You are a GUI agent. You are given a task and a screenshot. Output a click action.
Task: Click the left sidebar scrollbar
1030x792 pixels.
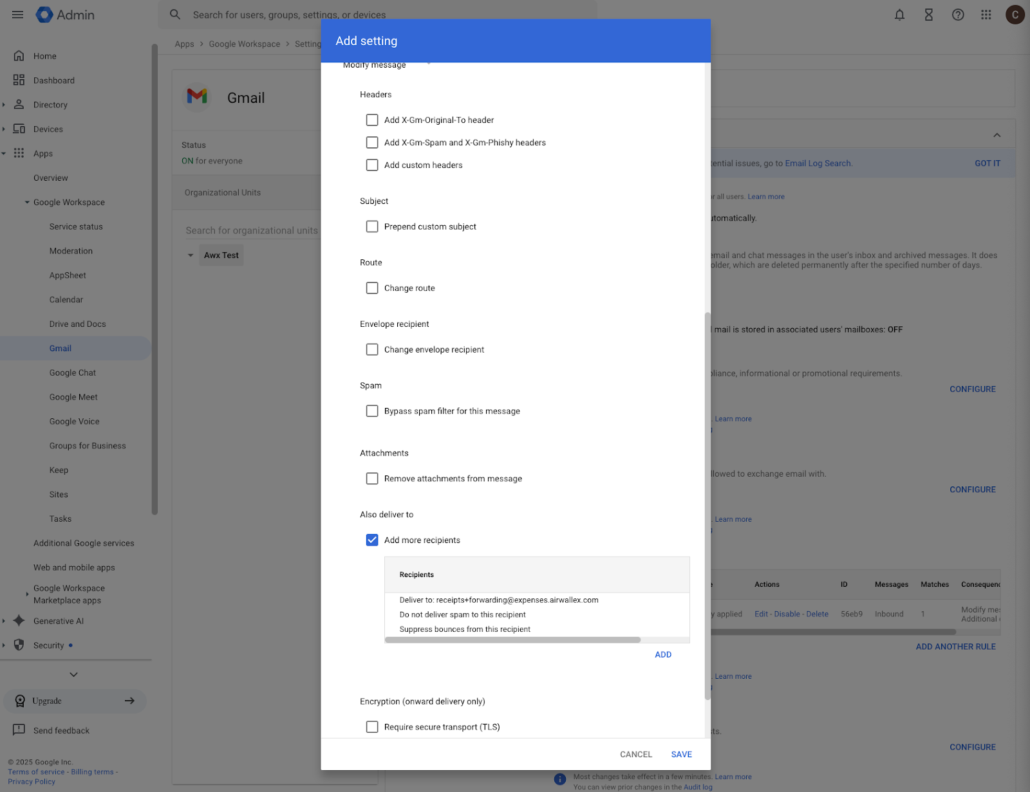[x=154, y=279]
